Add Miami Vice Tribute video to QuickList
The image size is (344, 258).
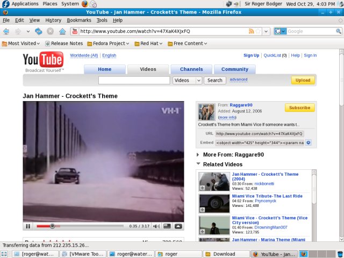point(202,210)
